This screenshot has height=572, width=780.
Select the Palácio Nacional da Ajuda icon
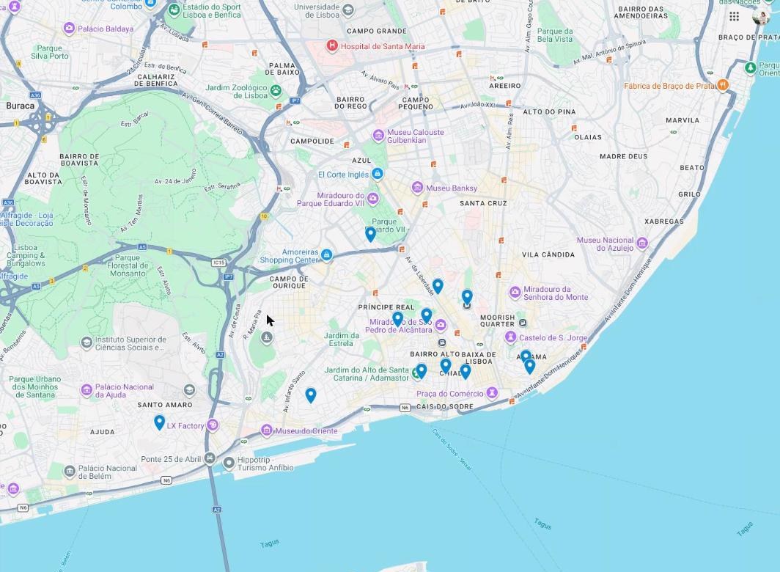[87, 390]
